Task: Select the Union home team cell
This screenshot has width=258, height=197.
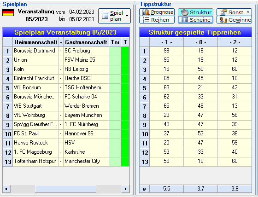Action: [x=35, y=60]
